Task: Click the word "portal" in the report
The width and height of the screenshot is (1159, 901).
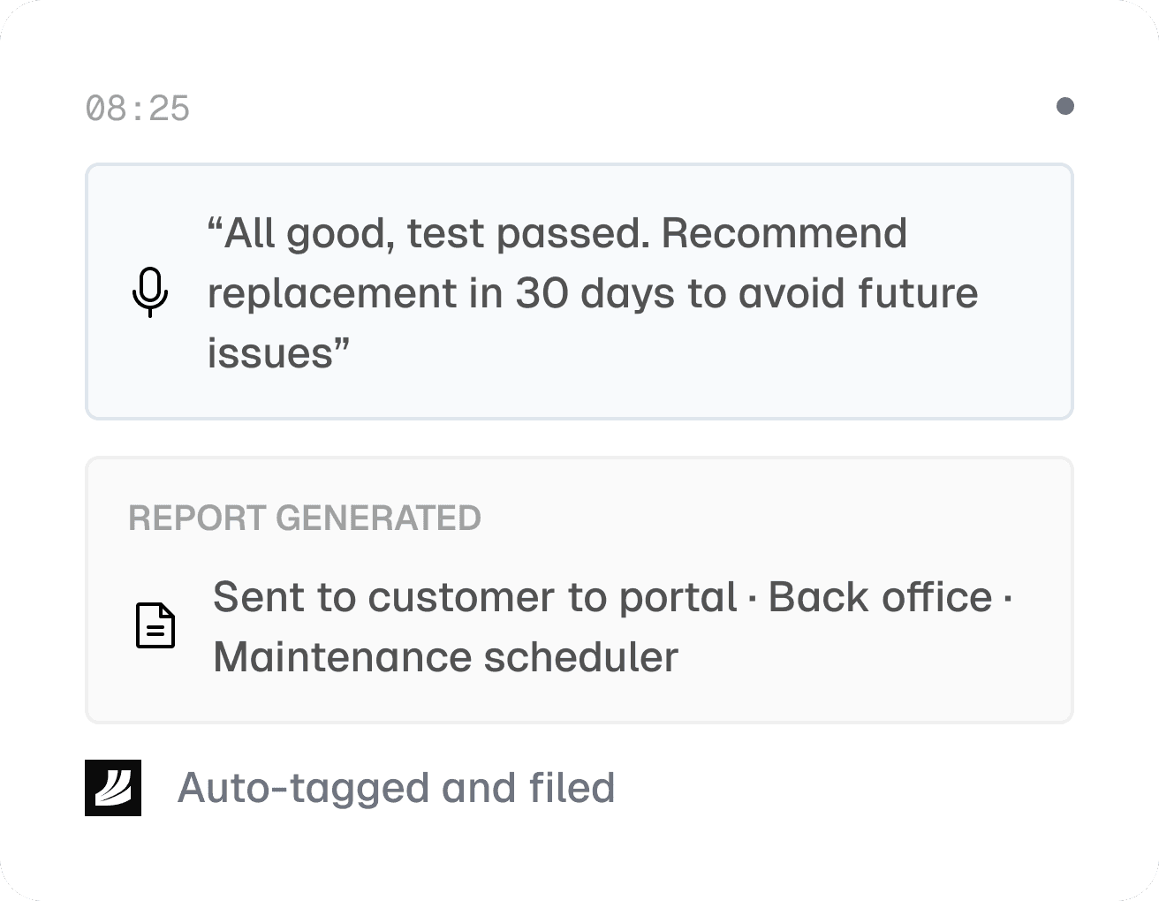Action: (678, 597)
